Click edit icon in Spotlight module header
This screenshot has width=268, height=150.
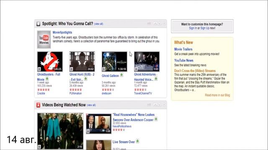click(149, 24)
